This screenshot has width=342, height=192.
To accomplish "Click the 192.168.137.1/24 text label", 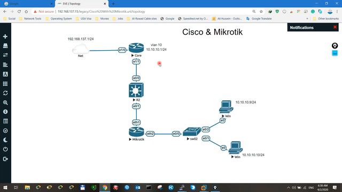I will click(81, 39).
